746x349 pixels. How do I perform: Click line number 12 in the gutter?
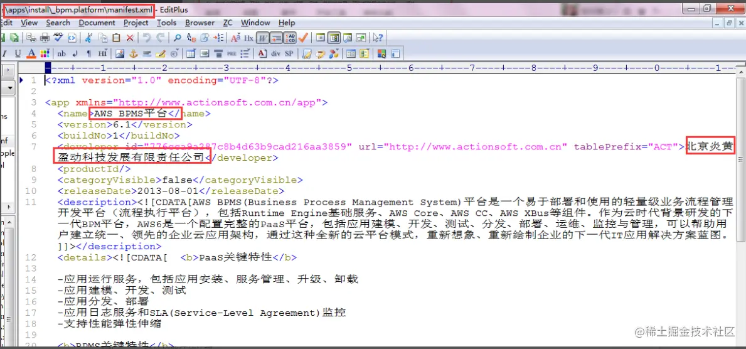(x=31, y=257)
